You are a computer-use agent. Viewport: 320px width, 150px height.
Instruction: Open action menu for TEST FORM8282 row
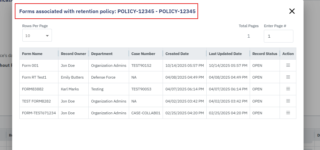click(x=288, y=101)
